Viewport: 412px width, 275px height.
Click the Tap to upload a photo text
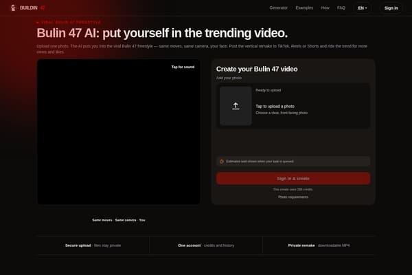[x=275, y=107]
